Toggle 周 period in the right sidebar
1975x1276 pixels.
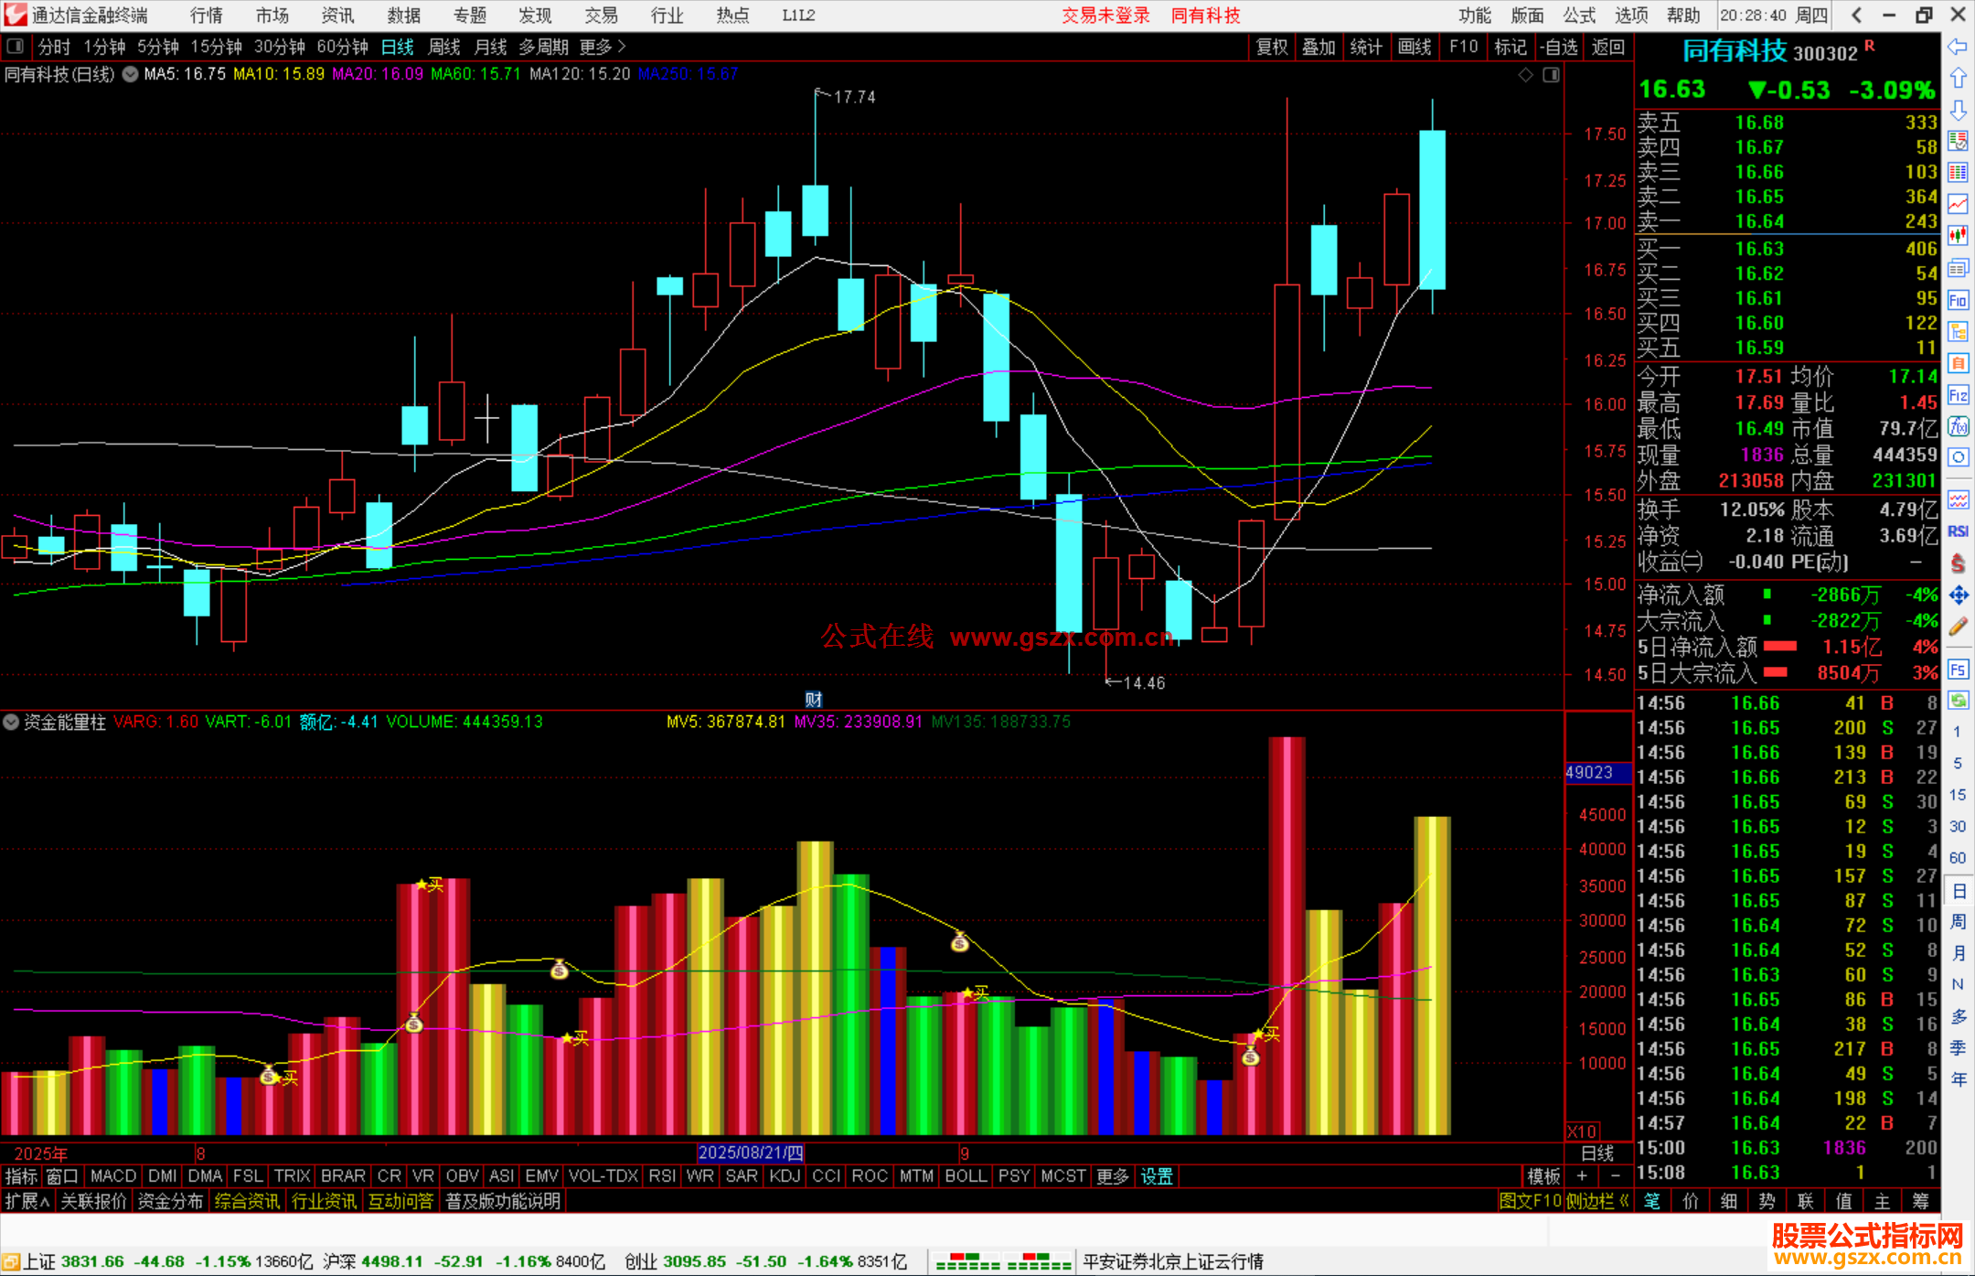pyautogui.click(x=1958, y=921)
